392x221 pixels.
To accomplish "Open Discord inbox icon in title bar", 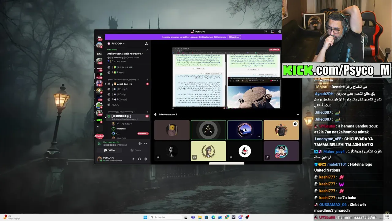I will pyautogui.click(x=273, y=32).
